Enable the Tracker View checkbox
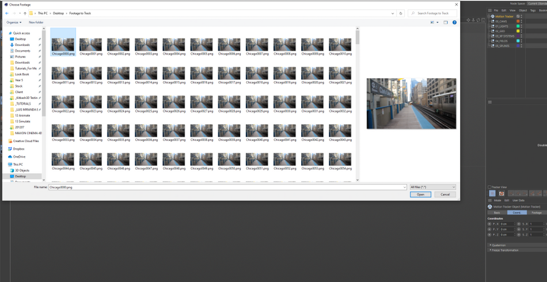Image resolution: width=547 pixels, height=282 pixels. click(490, 187)
